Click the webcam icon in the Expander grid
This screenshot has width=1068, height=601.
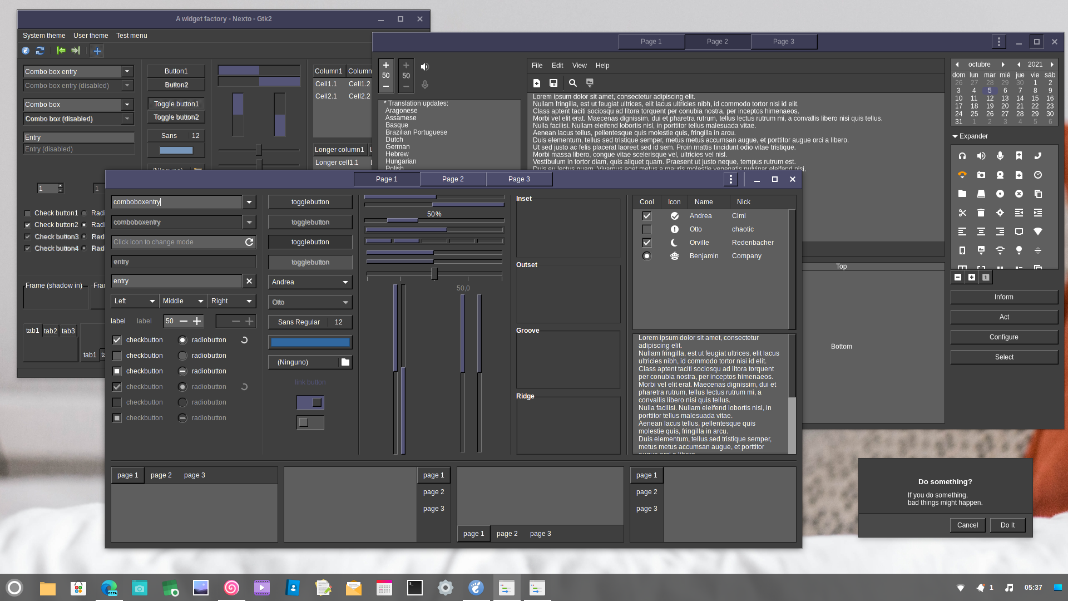1000,175
